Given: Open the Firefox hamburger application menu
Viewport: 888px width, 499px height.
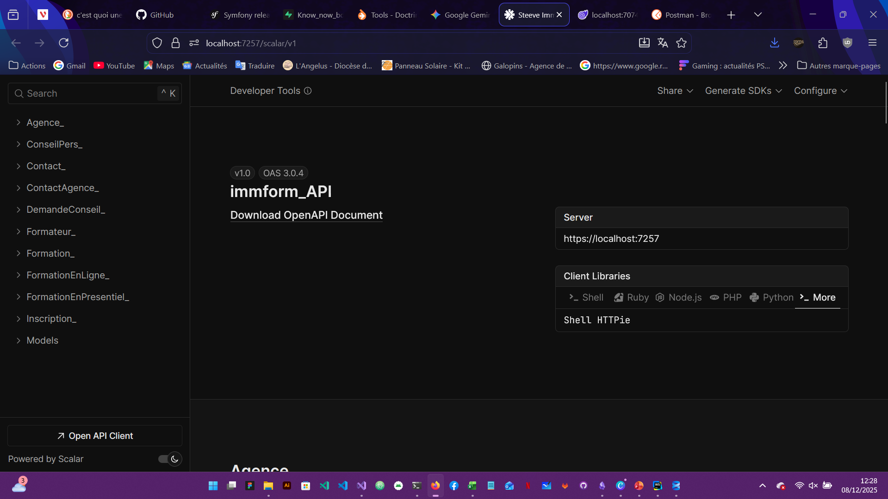Looking at the screenshot, I should [872, 43].
